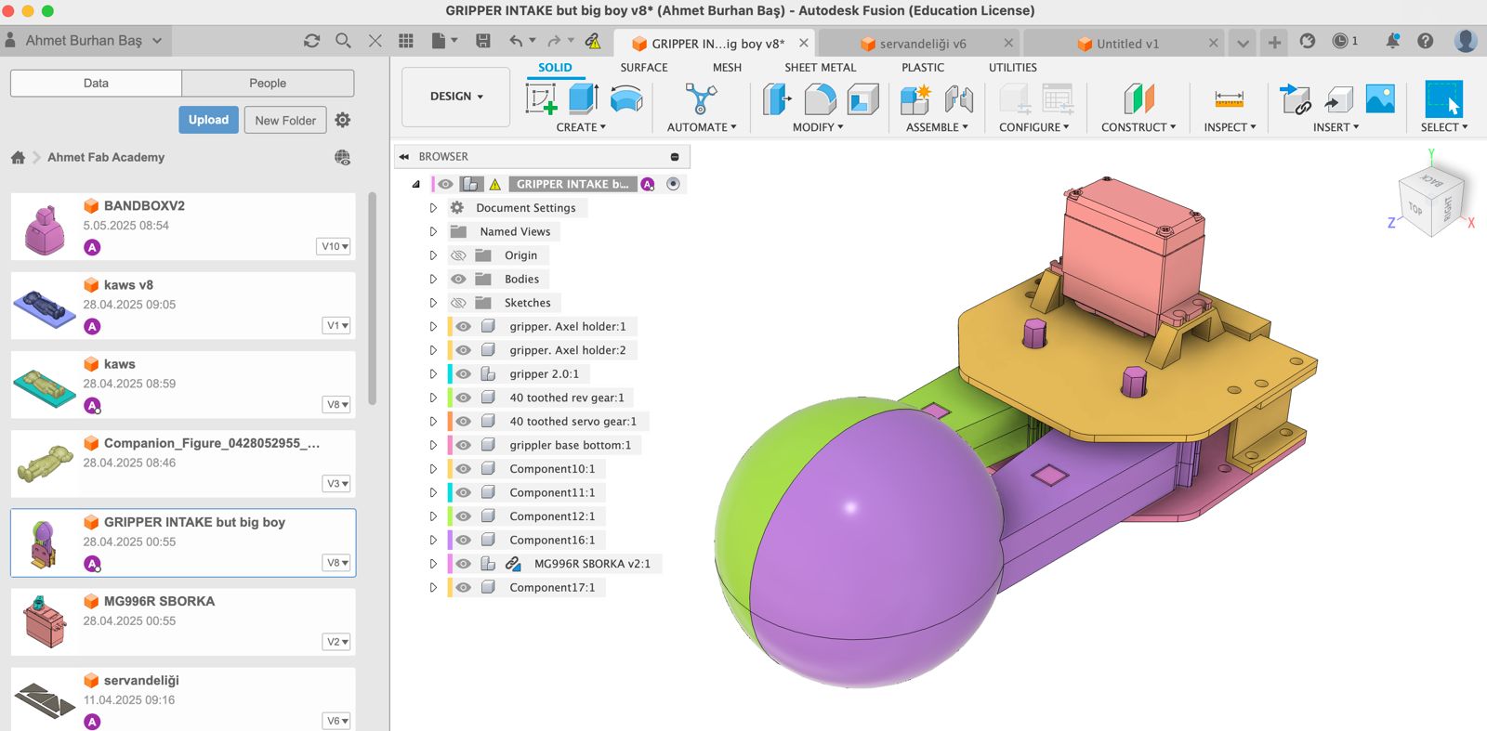Expand the Document Settings node

coord(433,208)
